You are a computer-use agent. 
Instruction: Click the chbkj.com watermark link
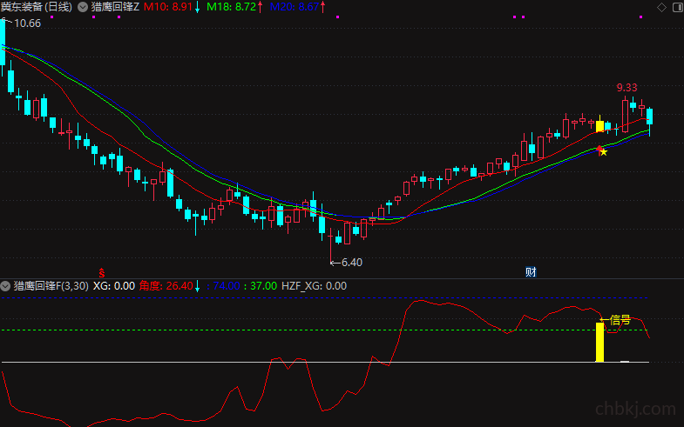tap(635, 409)
